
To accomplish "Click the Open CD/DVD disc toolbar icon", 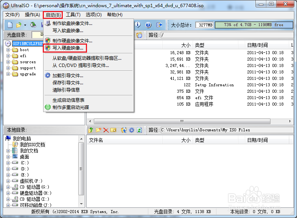I will pyautogui.click(x=33, y=25).
